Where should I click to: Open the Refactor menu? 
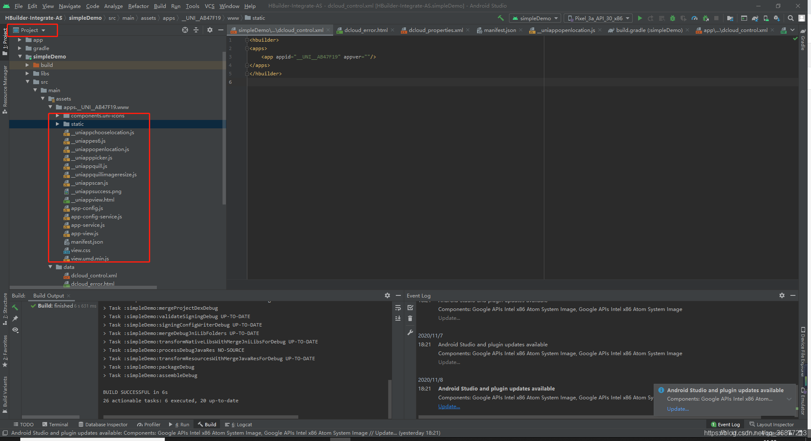pos(138,6)
